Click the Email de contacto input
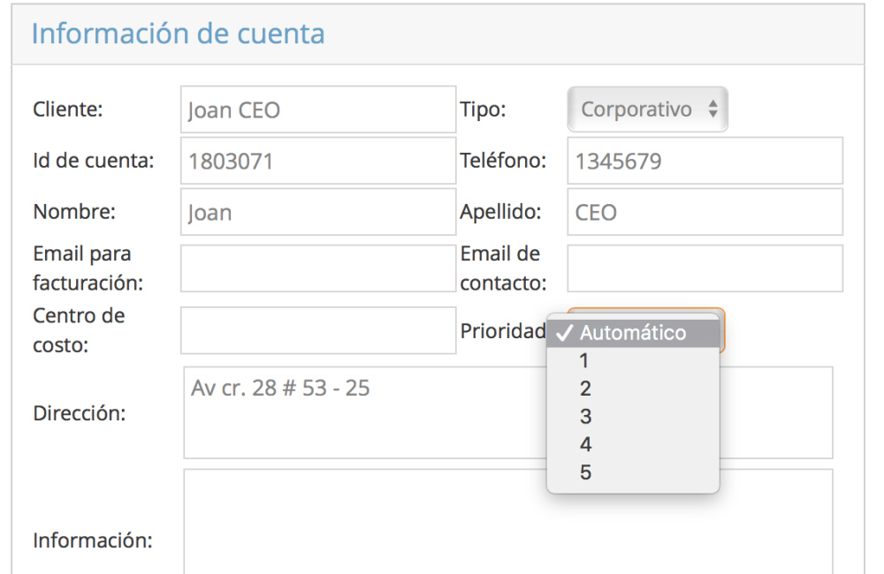 pyautogui.click(x=705, y=268)
